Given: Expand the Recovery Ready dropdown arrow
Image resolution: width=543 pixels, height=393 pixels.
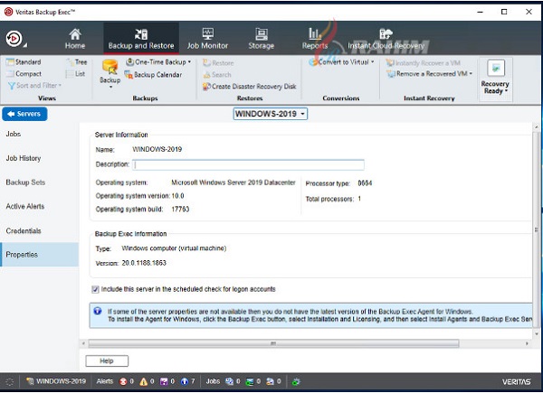Looking at the screenshot, I should pos(506,91).
